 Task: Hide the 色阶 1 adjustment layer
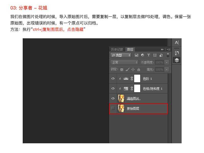click(113, 79)
